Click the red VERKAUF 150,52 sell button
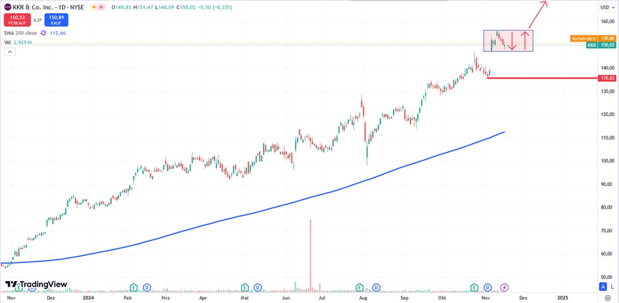 pyautogui.click(x=16, y=20)
